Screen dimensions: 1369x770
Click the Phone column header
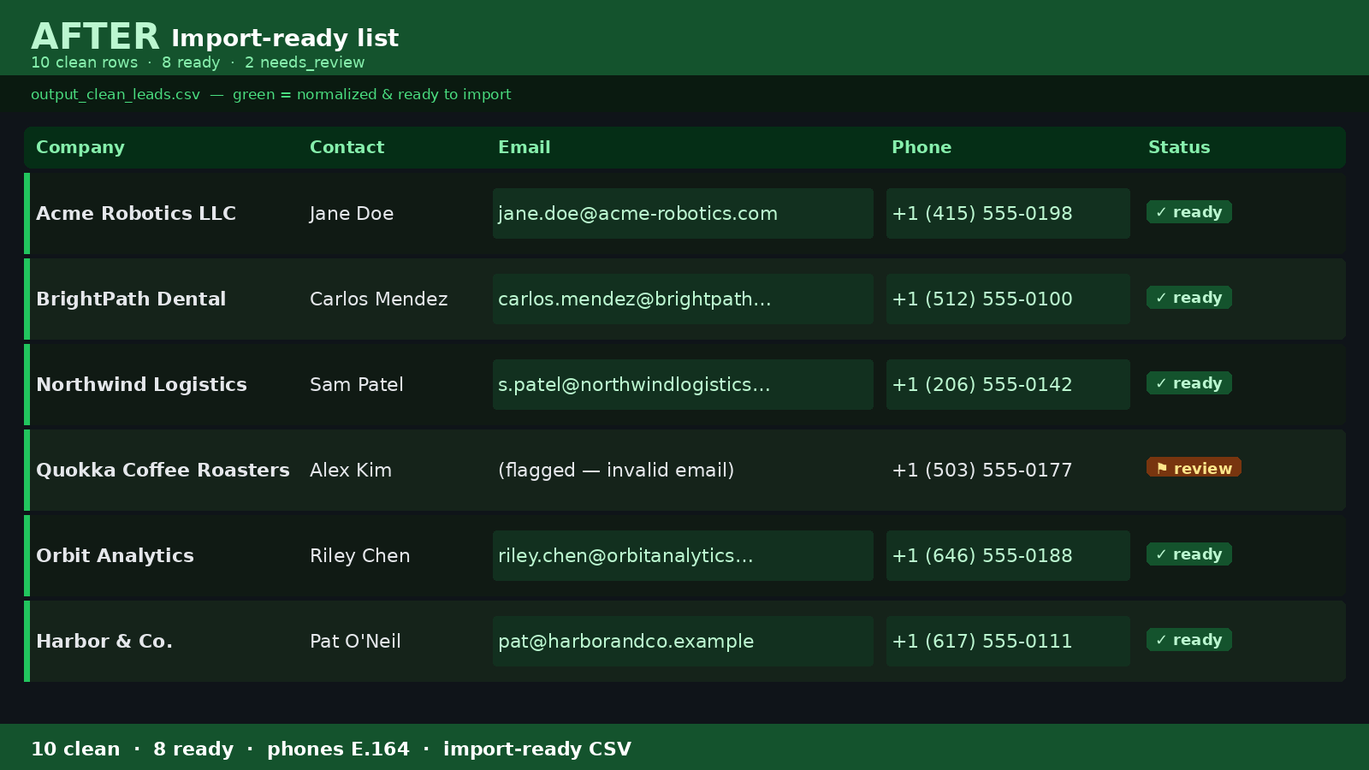pos(922,147)
